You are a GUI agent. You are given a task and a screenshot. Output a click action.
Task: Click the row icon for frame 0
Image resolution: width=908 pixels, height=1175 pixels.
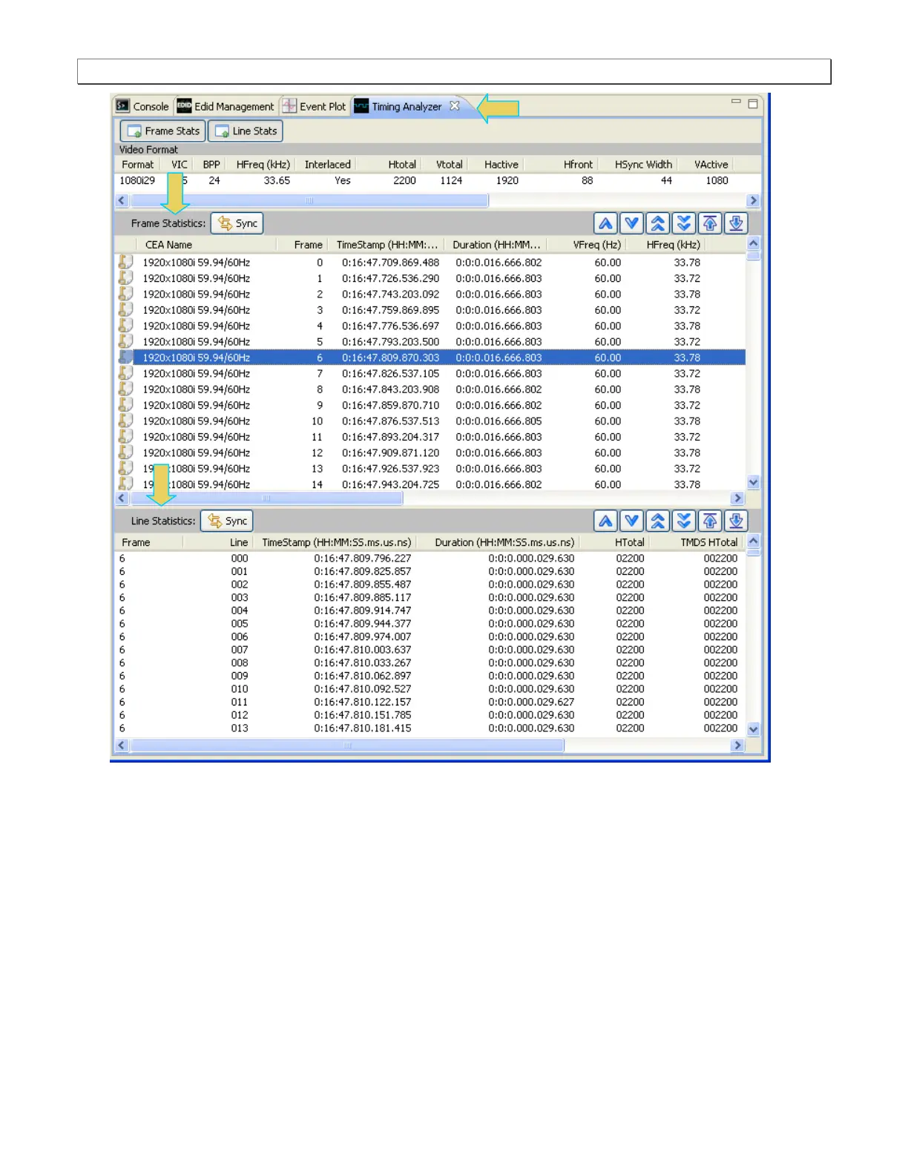click(126, 262)
